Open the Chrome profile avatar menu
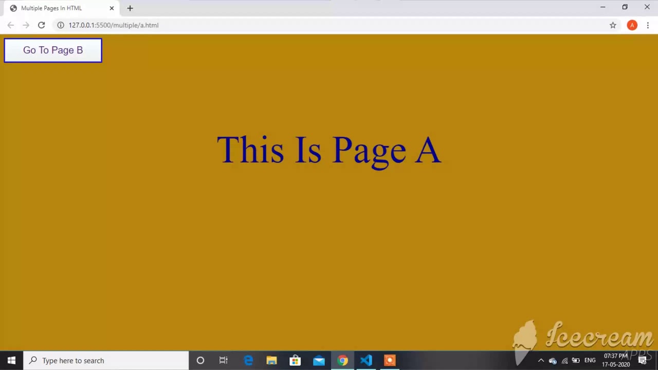 (x=632, y=25)
